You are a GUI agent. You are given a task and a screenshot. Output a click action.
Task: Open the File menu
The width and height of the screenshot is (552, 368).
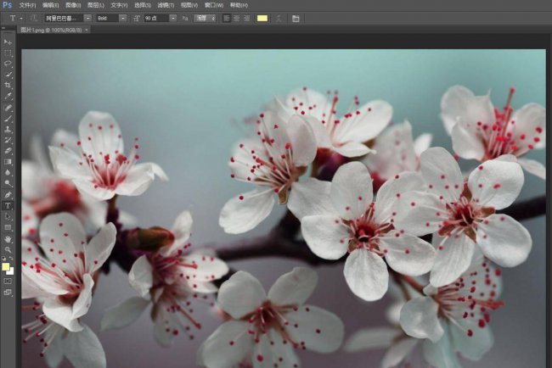click(27, 5)
